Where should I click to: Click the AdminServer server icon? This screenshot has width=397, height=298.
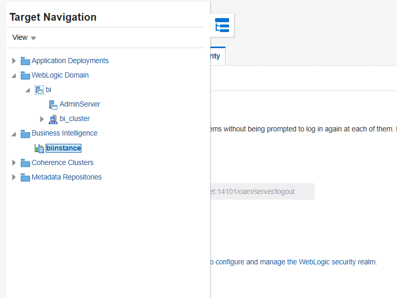coord(53,105)
